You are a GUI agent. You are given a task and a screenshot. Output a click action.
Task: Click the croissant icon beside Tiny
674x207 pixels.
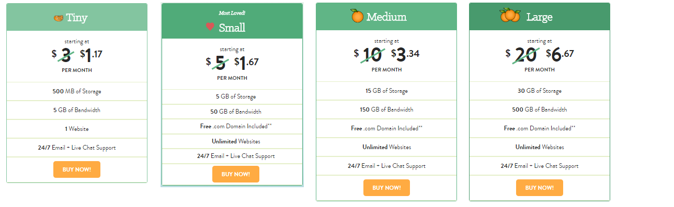point(58,18)
